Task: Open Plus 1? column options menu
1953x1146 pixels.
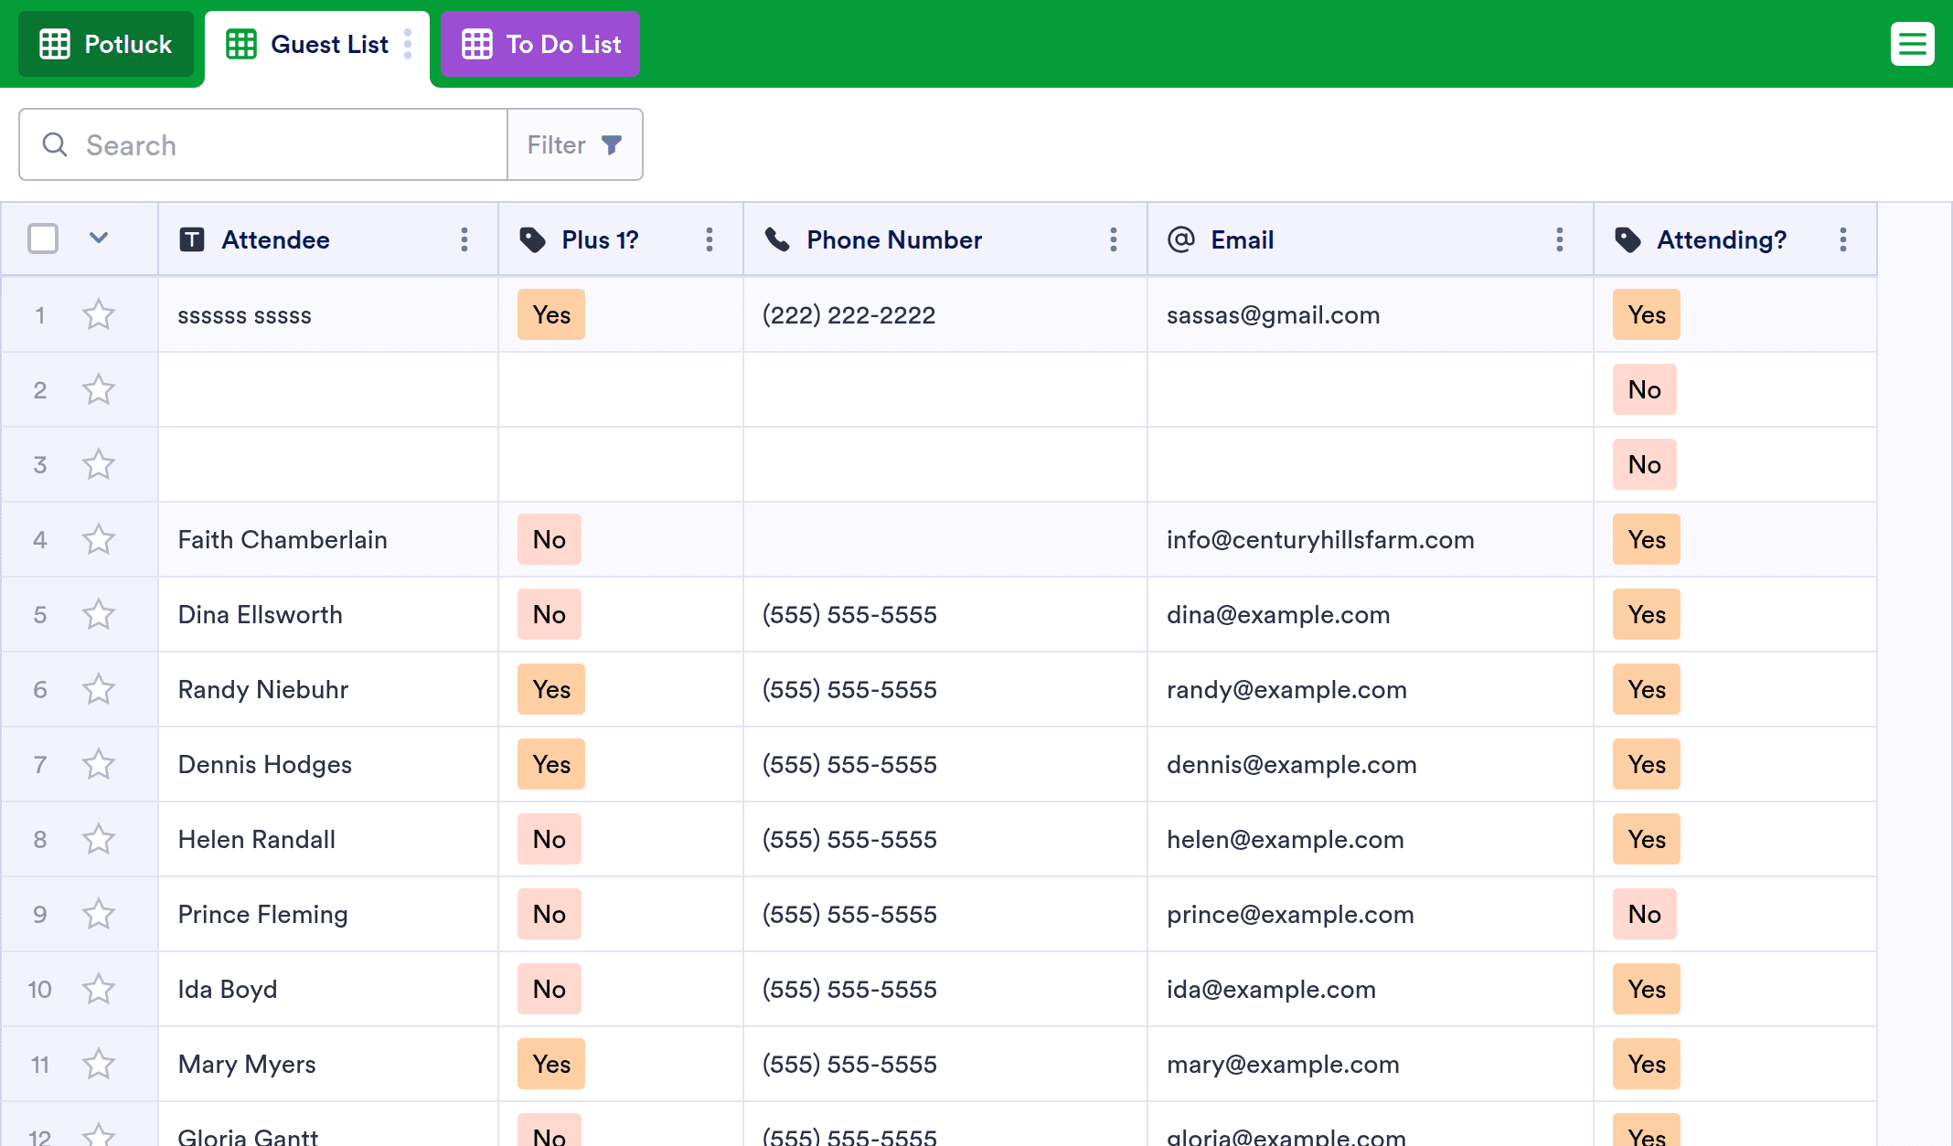Action: click(710, 239)
